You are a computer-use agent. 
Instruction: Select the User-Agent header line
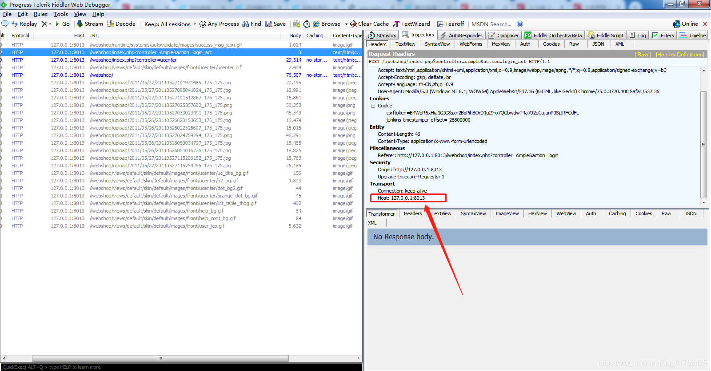pyautogui.click(x=518, y=91)
